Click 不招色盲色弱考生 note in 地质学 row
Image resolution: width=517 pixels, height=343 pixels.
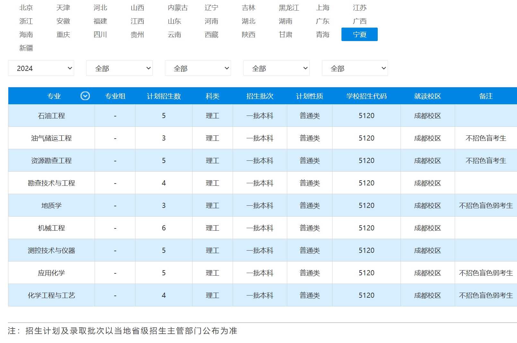tap(486, 205)
